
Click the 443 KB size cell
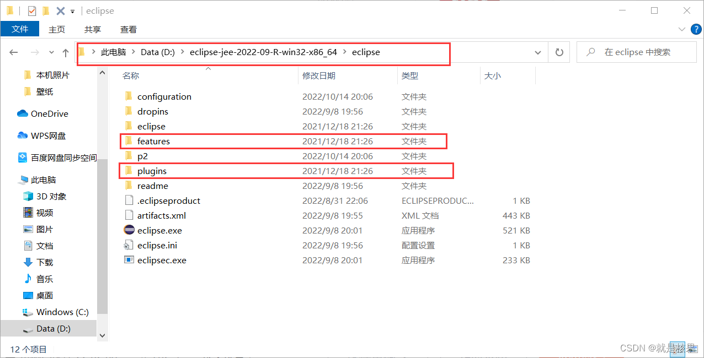click(x=516, y=215)
